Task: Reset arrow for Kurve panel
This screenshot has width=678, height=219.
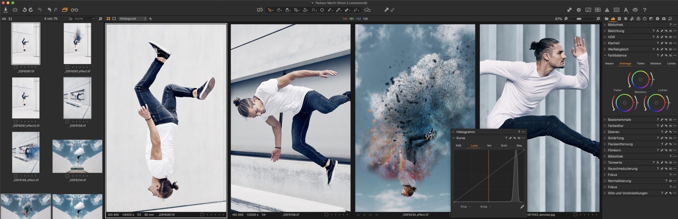Action: [514, 138]
